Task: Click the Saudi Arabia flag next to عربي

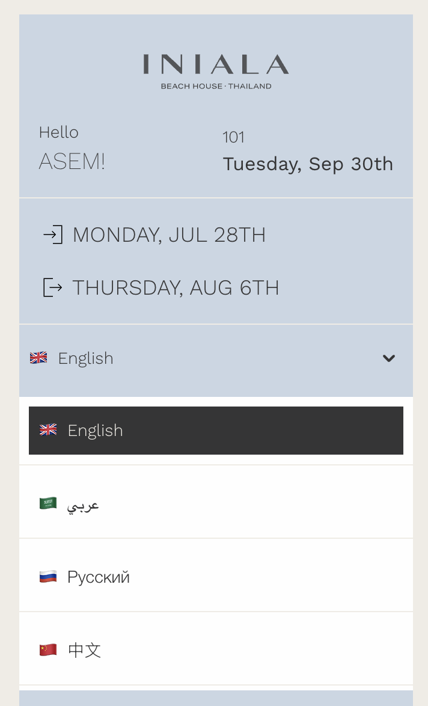Action: pos(48,503)
